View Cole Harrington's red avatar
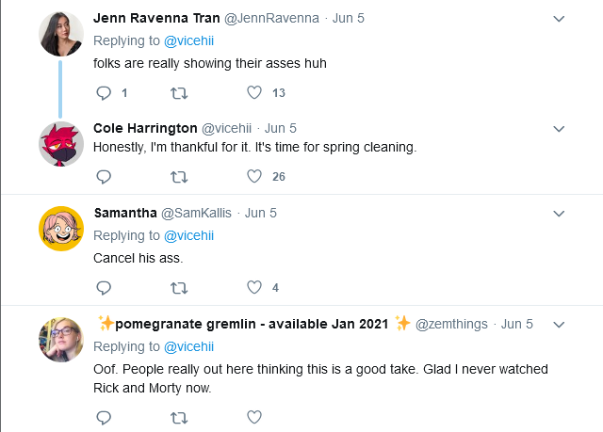Viewport: 603px width, 432px height. [61, 144]
